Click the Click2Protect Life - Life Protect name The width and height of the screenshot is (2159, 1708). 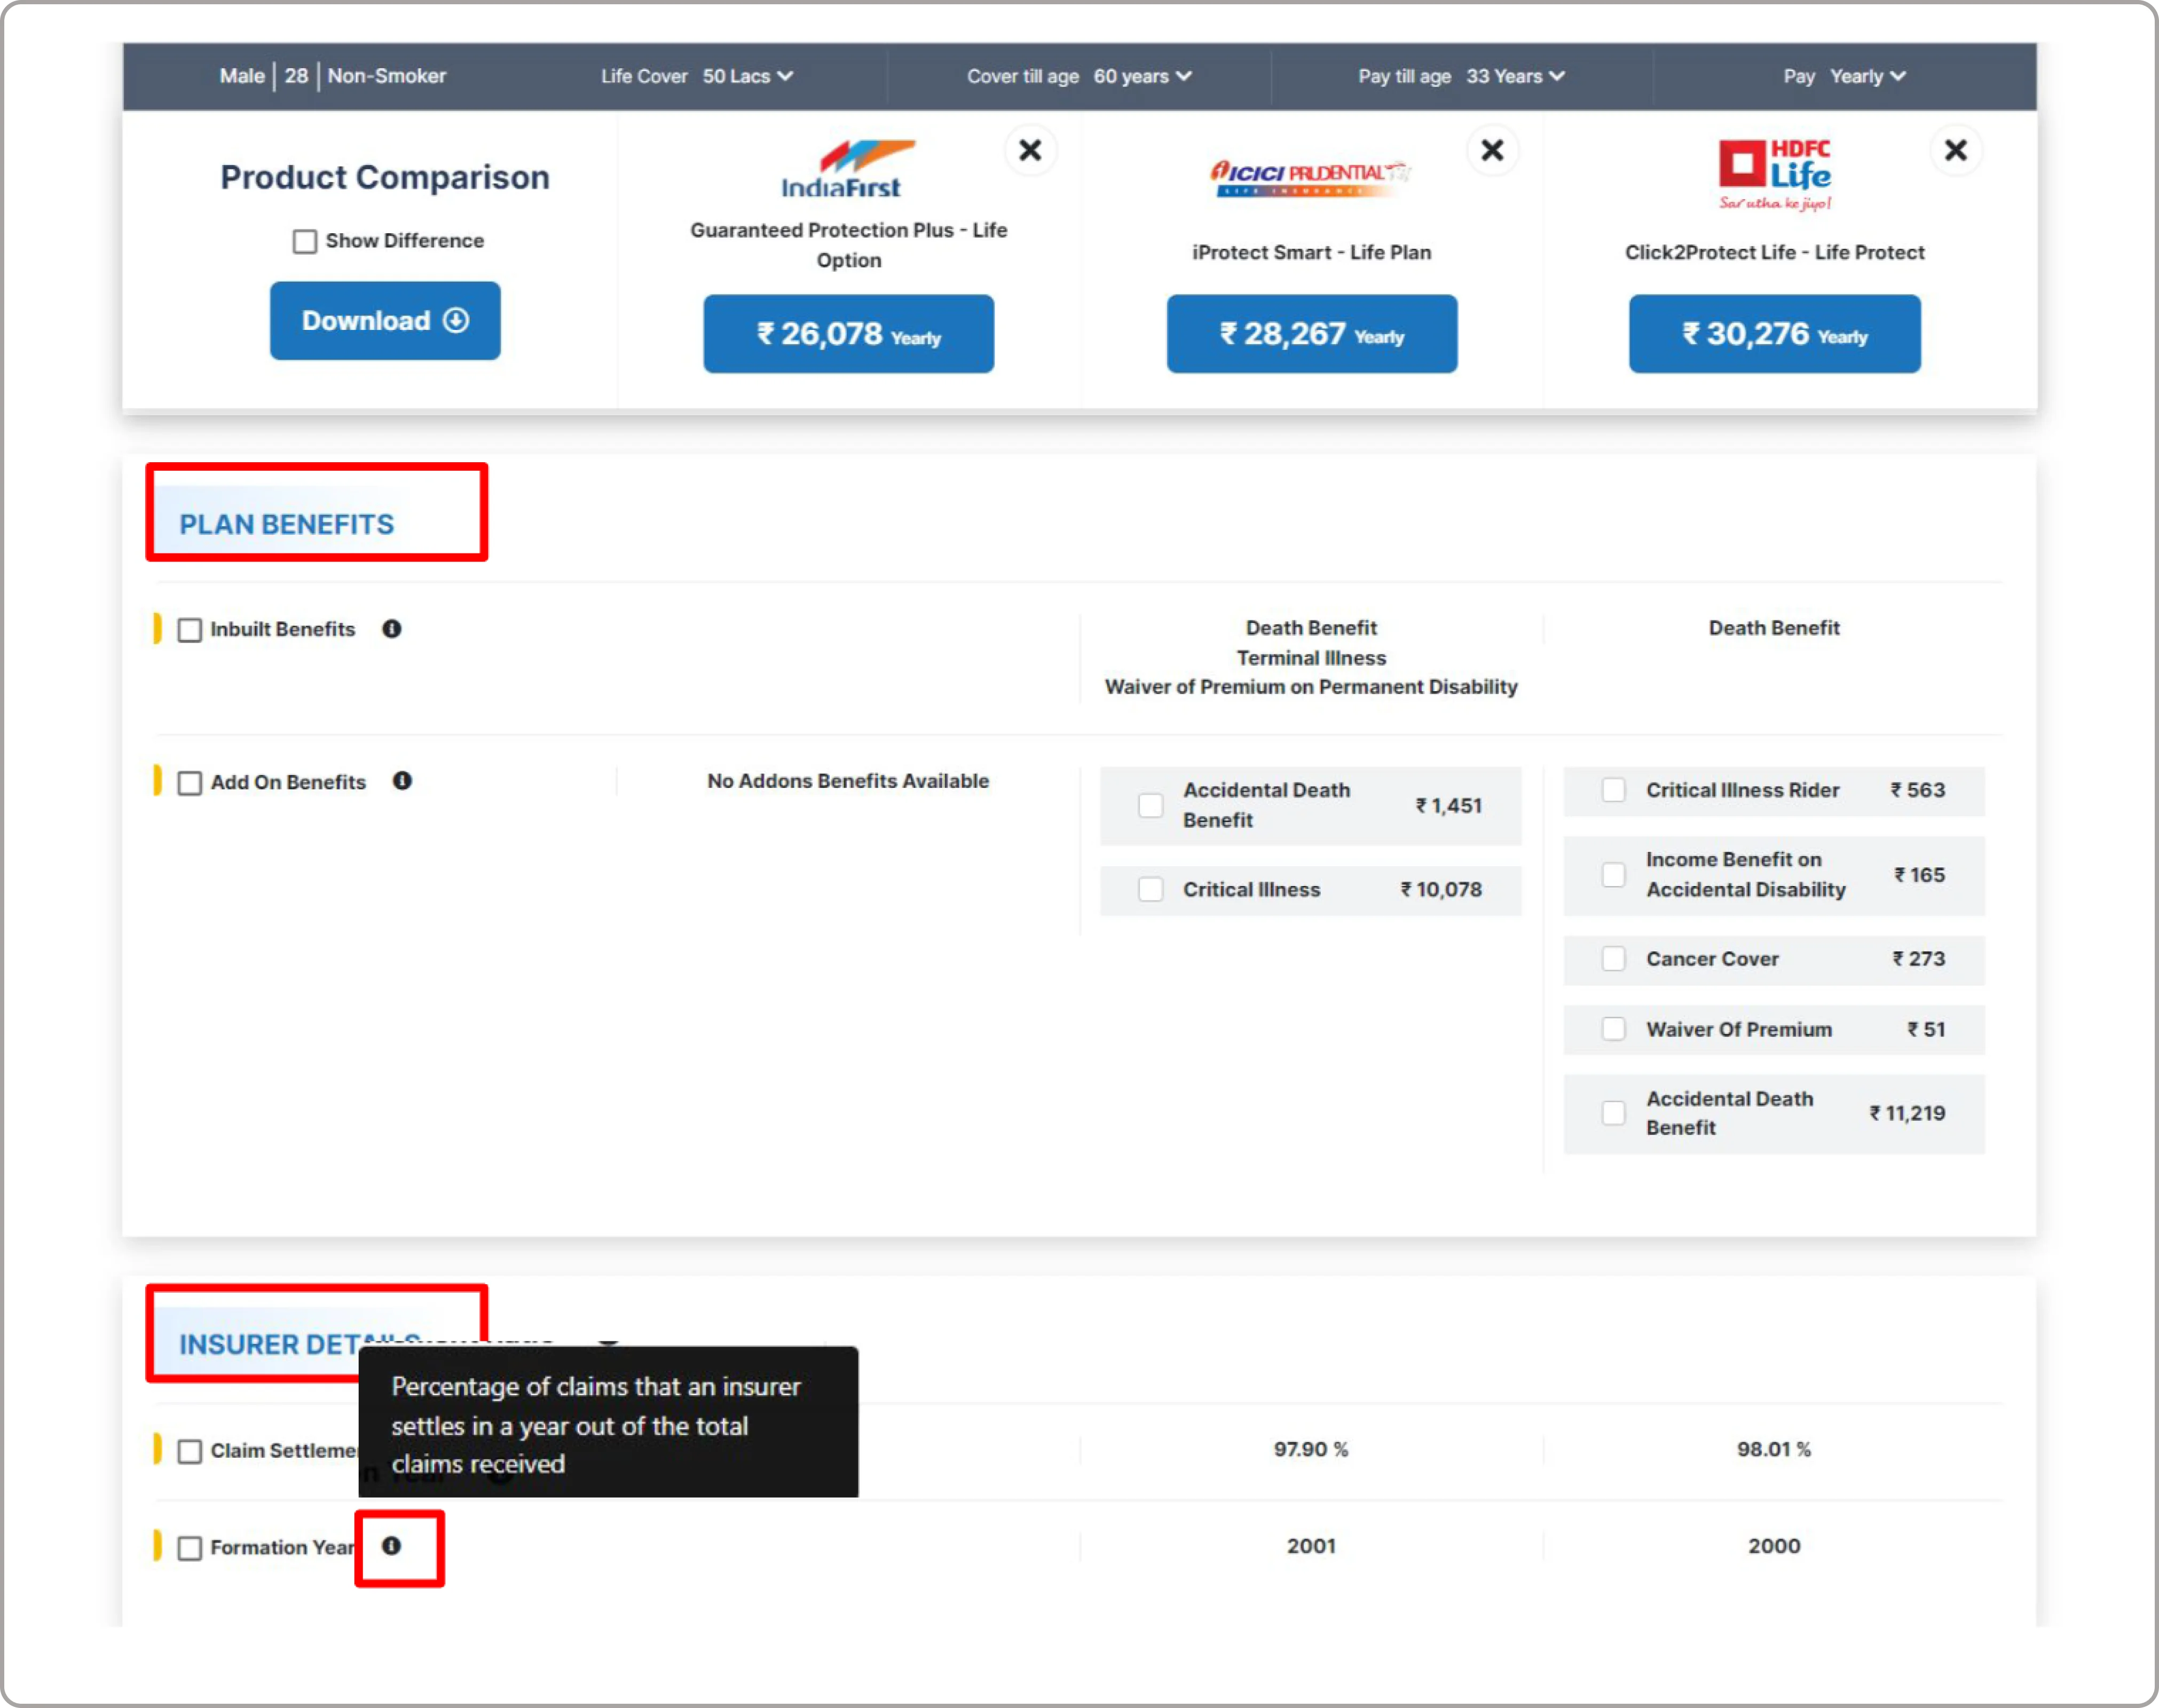(x=1774, y=252)
